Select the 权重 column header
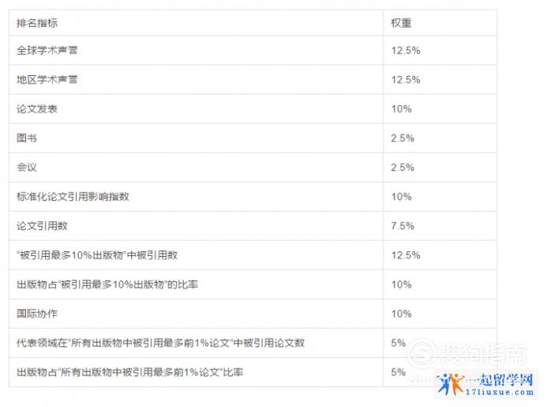Viewport: 546px width, 407px height. coord(401,23)
